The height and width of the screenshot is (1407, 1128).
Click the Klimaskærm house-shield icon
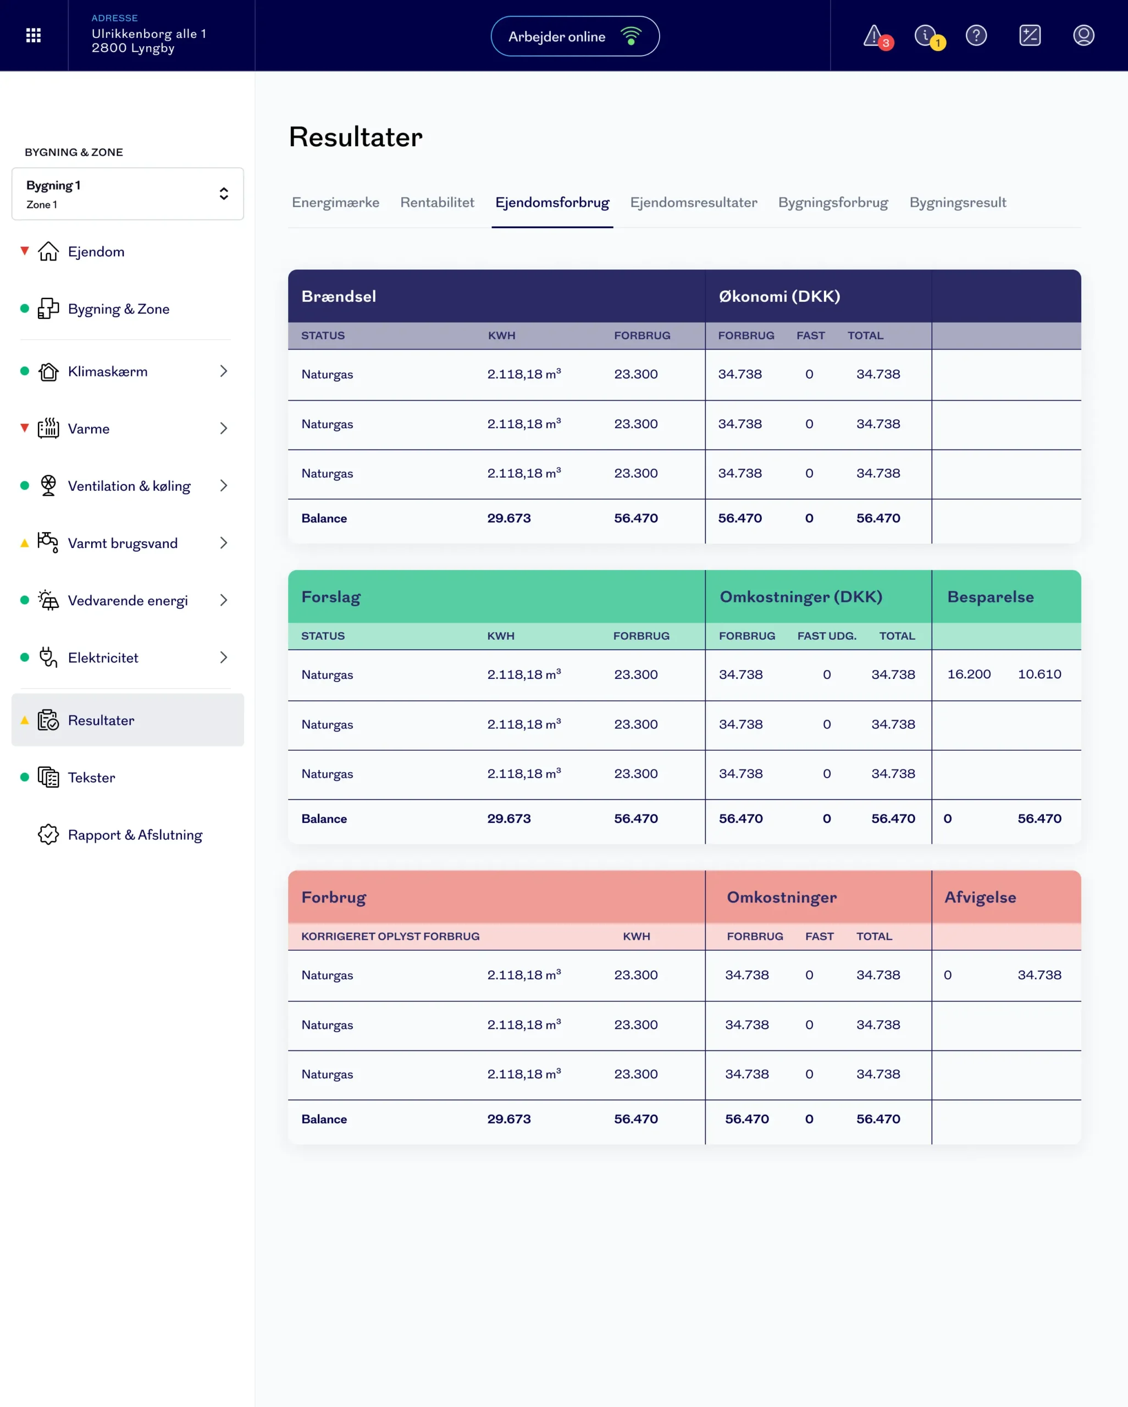[48, 372]
